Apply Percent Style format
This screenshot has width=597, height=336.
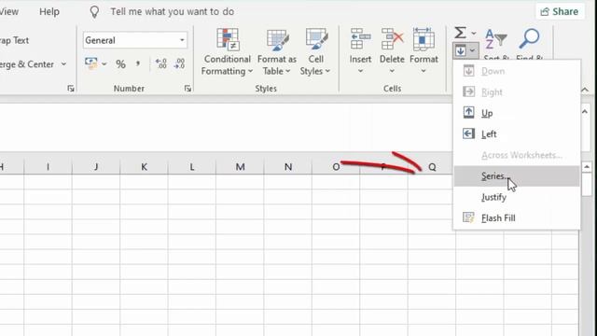point(120,64)
